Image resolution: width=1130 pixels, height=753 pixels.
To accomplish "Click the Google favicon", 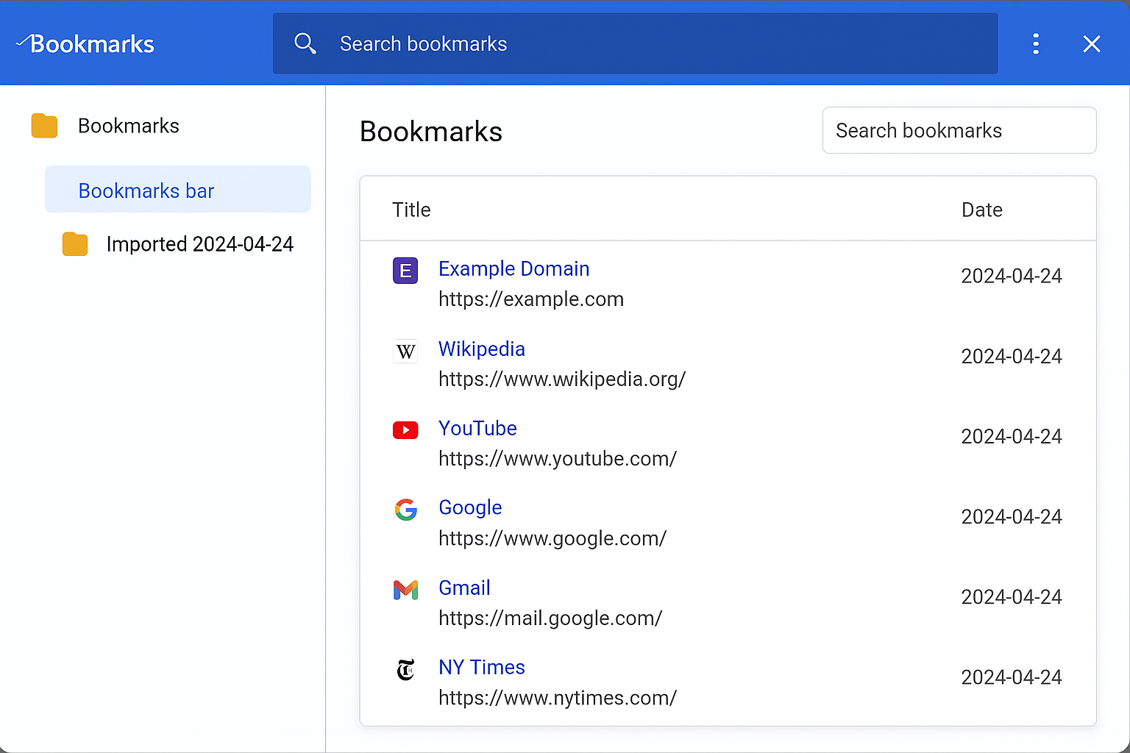I will click(x=405, y=510).
